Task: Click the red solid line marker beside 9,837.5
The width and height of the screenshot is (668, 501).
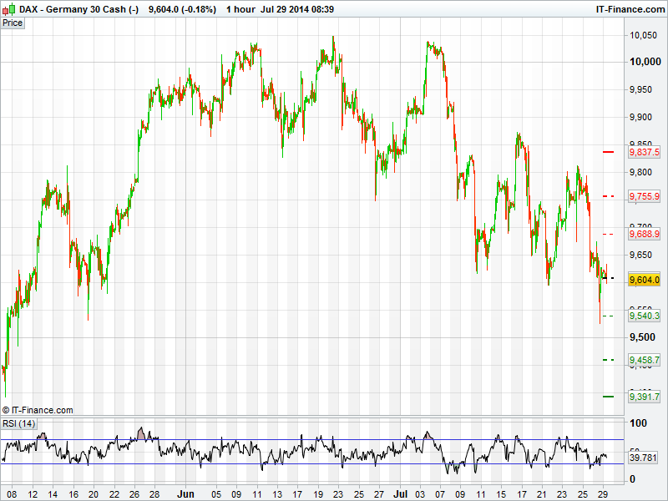Action: click(609, 152)
